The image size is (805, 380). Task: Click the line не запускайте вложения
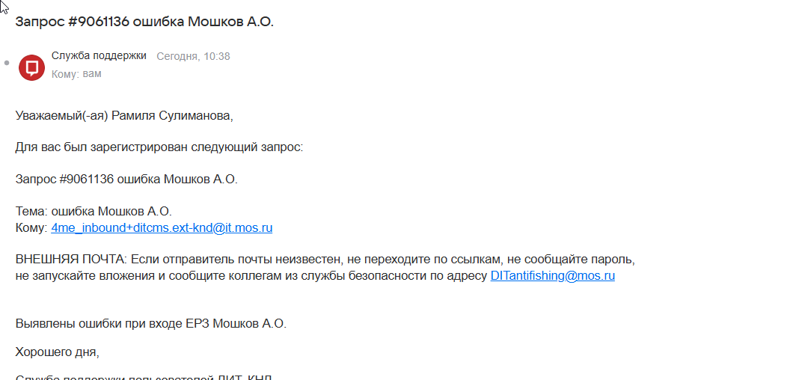tap(90, 276)
